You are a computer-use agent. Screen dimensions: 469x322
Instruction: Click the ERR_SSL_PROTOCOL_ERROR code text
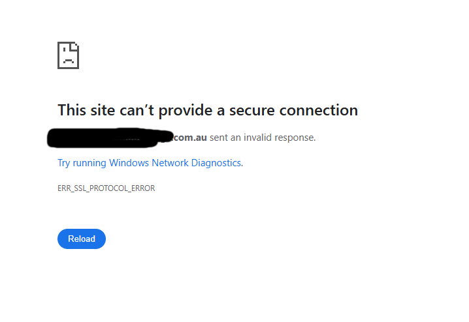point(106,188)
